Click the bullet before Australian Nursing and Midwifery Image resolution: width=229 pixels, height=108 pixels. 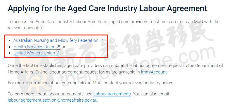pos(10,40)
